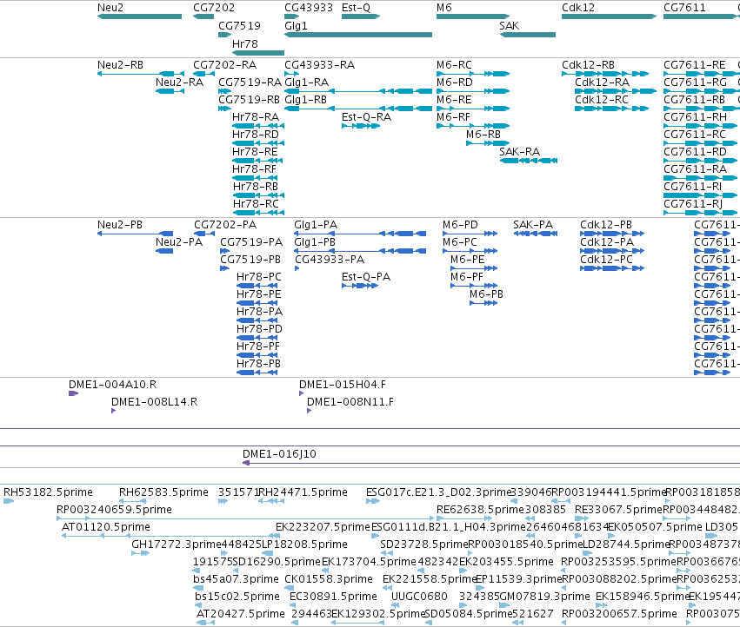Select the Hr78-RC transcript
The height and width of the screenshot is (627, 740).
pos(258,213)
